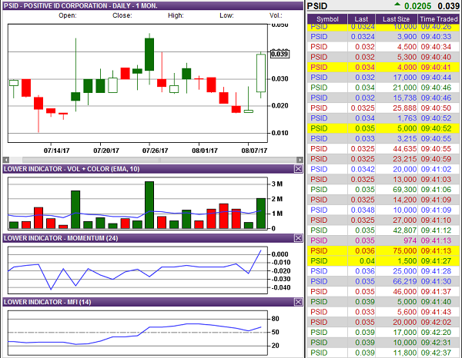Click the 07/14/17 date axis label
This screenshot has height=358, width=462.
pos(56,151)
